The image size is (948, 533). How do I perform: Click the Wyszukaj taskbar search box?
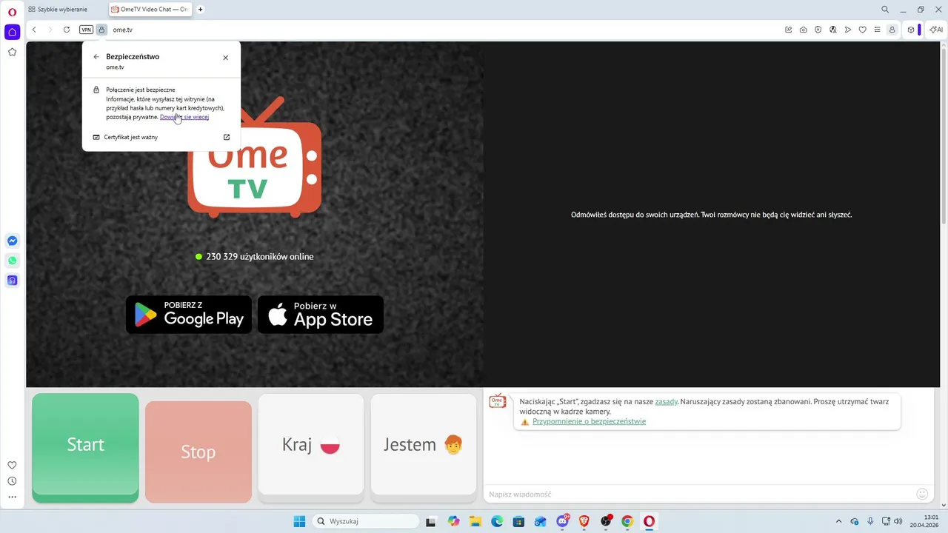click(x=365, y=521)
